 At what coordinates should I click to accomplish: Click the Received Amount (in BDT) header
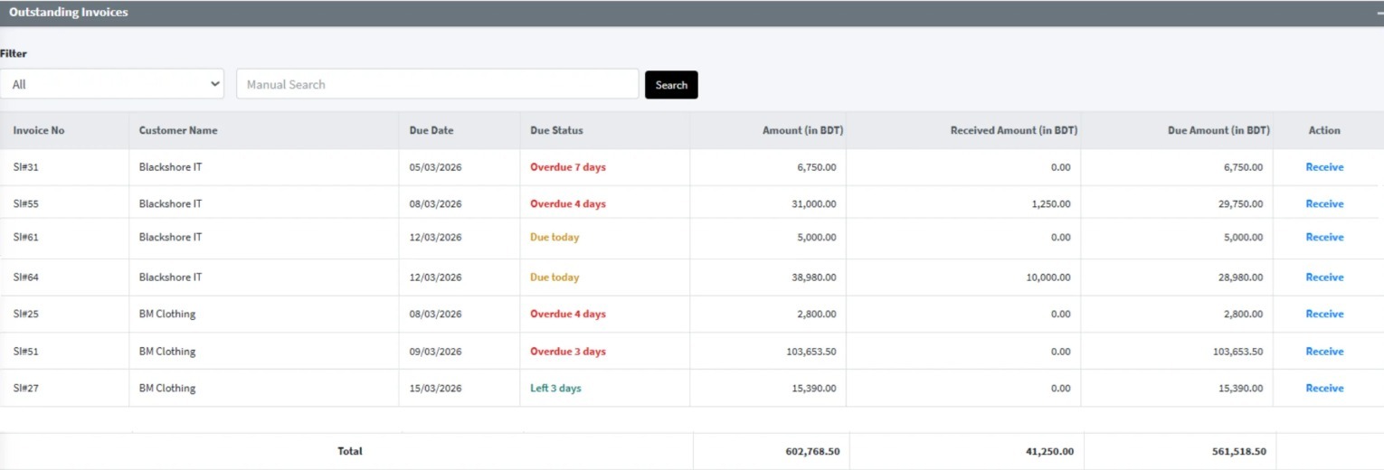click(x=1014, y=130)
